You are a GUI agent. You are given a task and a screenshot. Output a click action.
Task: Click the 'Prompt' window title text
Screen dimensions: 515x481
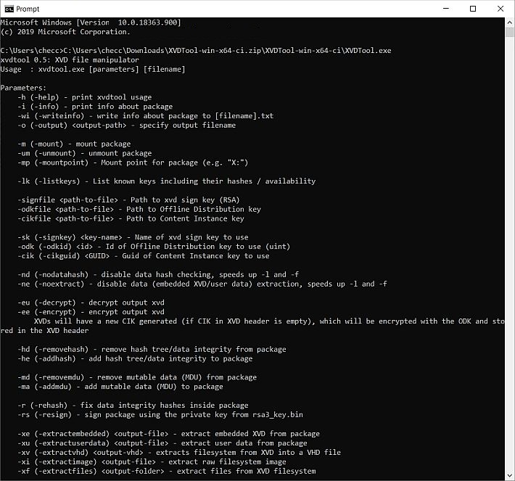(x=28, y=9)
